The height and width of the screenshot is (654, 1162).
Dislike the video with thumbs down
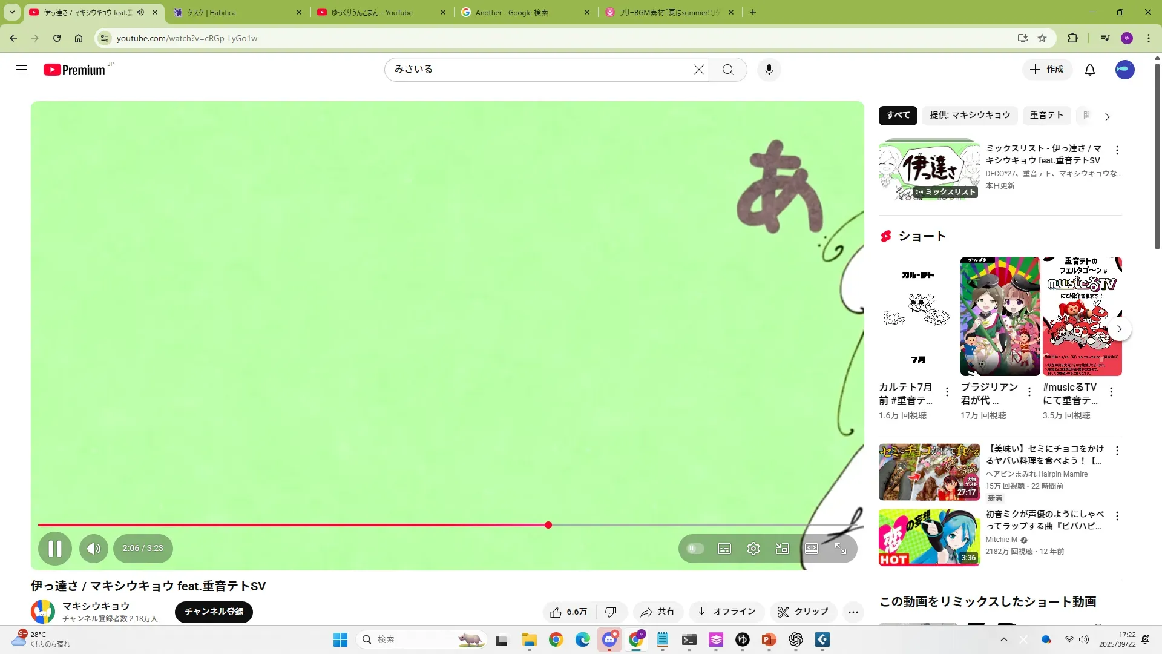click(611, 612)
